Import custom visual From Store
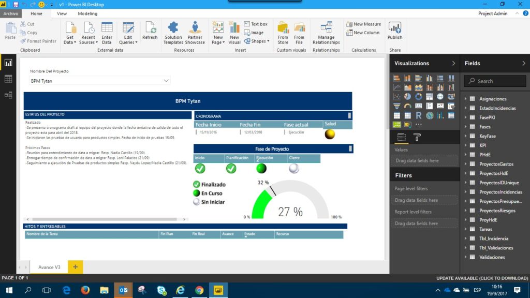Viewport: 530px width, 298px height. 283,33
